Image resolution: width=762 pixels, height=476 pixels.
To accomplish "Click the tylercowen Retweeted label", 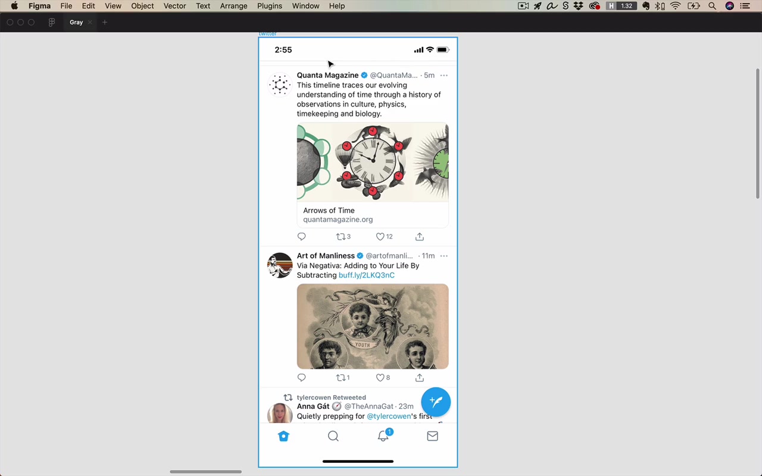I will (x=332, y=397).
